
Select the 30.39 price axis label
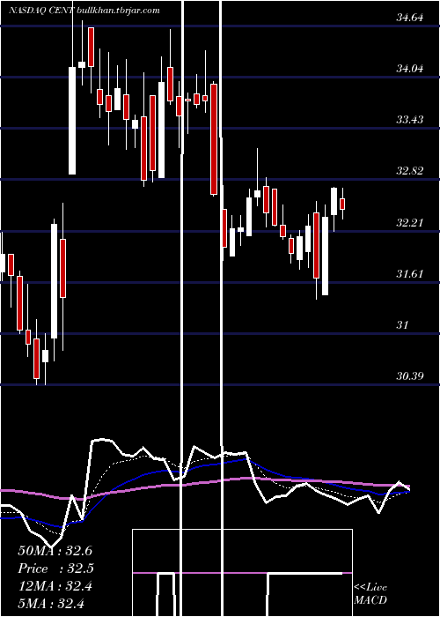tap(409, 376)
